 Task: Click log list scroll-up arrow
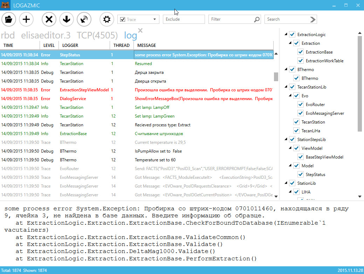(x=276, y=54)
